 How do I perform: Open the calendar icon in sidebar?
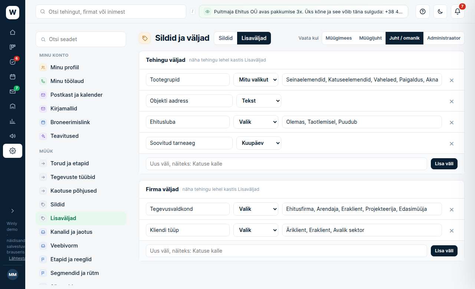(13, 77)
